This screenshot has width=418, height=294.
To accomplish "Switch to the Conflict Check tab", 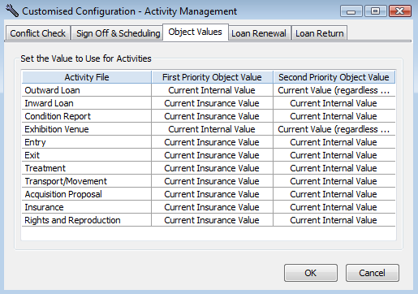I will (x=38, y=33).
